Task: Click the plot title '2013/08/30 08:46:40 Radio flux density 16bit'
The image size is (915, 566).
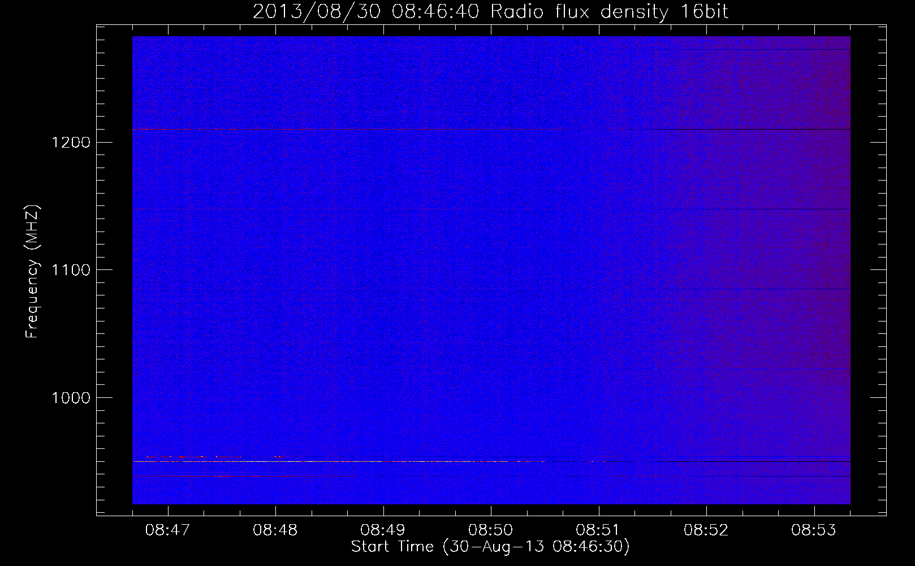Action: click(490, 12)
